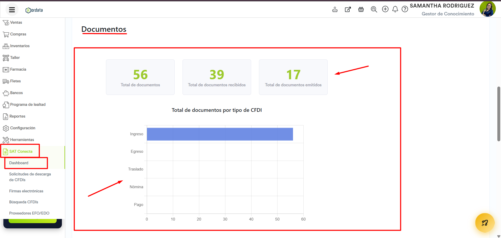Open Solicitudes de descarga de CFDIs
The width and height of the screenshot is (501, 238).
point(30,177)
